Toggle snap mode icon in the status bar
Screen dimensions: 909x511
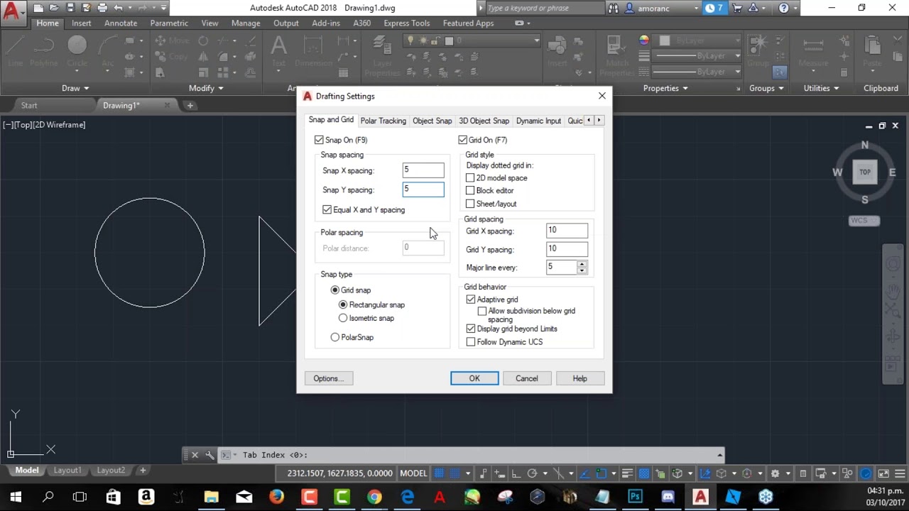tap(455, 473)
